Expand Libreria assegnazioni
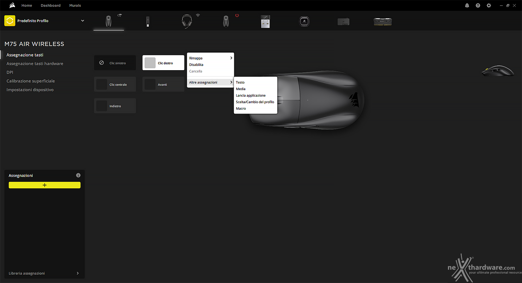Image resolution: width=522 pixels, height=283 pixels. click(44, 273)
